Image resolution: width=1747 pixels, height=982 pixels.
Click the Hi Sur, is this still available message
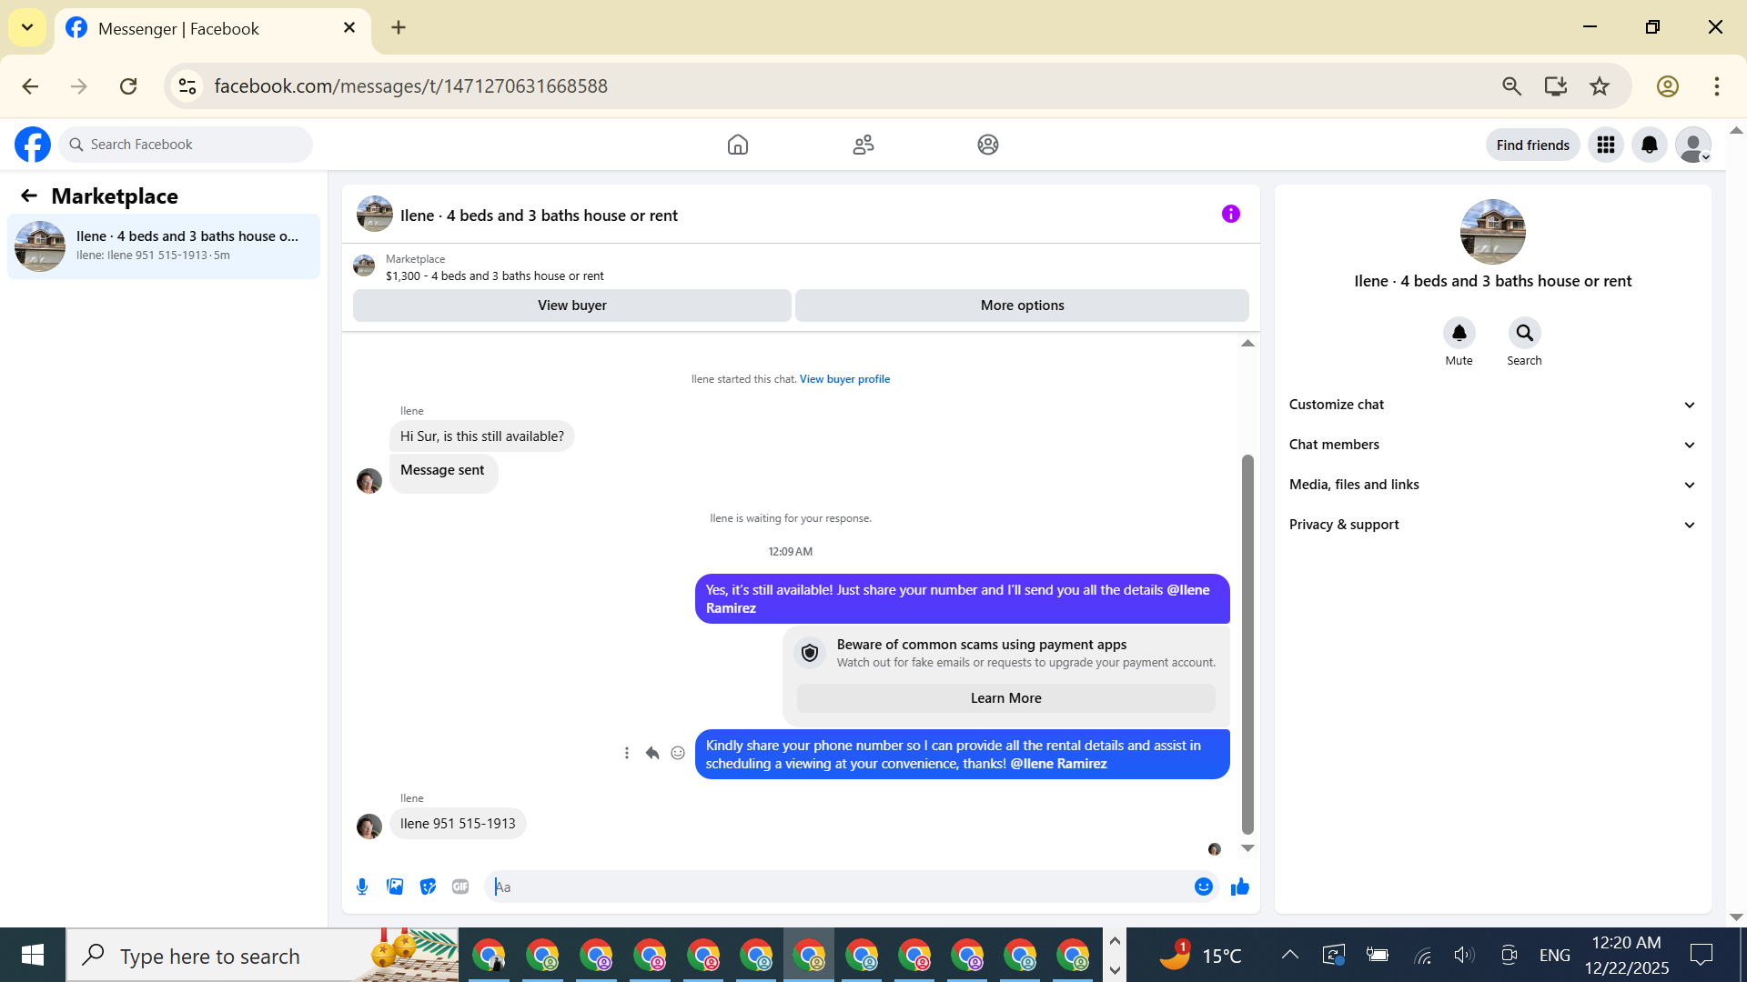click(482, 436)
